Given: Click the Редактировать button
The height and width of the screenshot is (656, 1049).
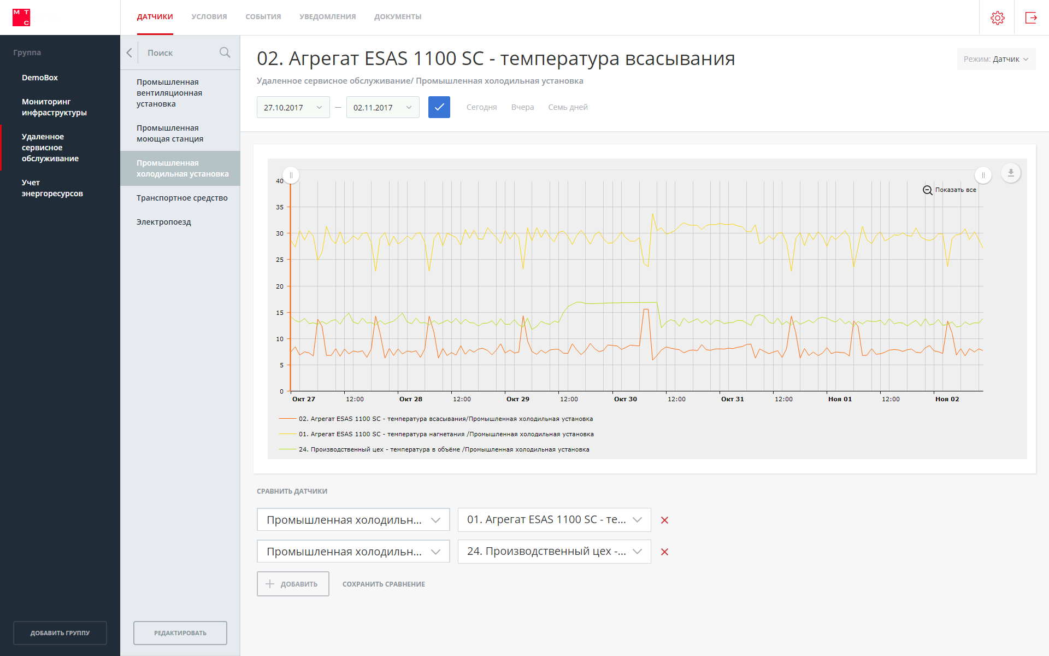Looking at the screenshot, I should 180,633.
